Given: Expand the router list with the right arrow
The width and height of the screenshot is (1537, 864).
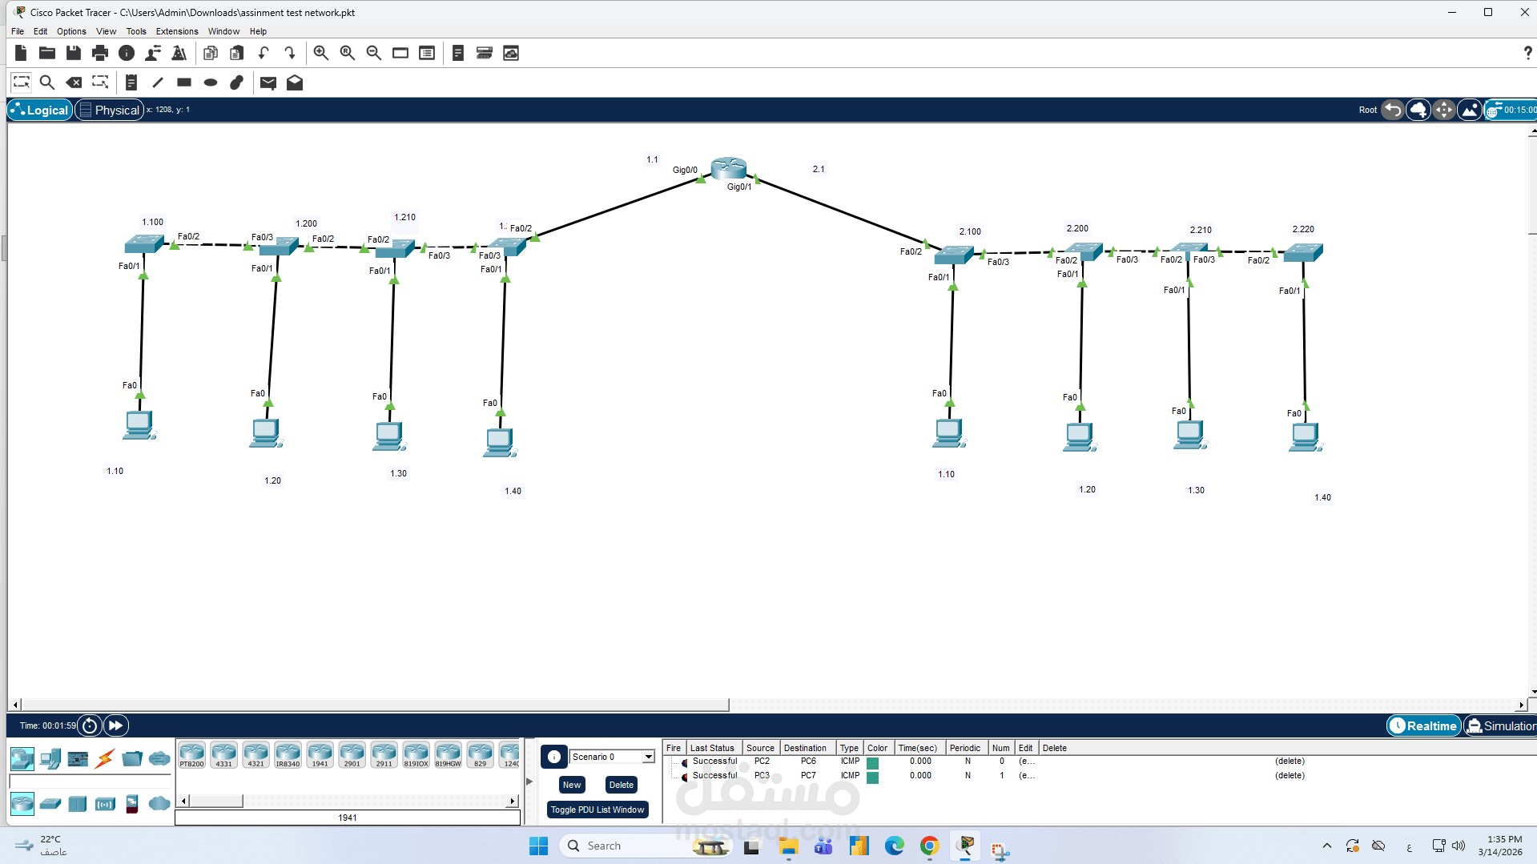Looking at the screenshot, I should click(512, 800).
